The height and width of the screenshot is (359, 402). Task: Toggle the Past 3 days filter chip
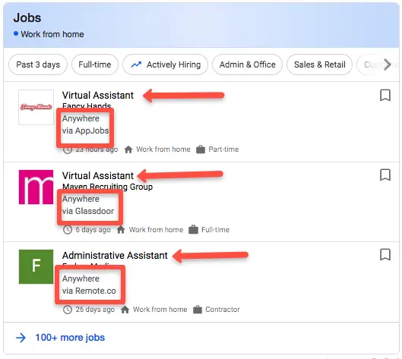38,65
